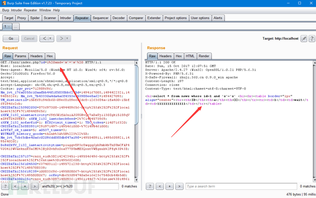Image resolution: width=316 pixels, height=198 pixels.
Task: Select the request Params tab
Action: click(20, 56)
